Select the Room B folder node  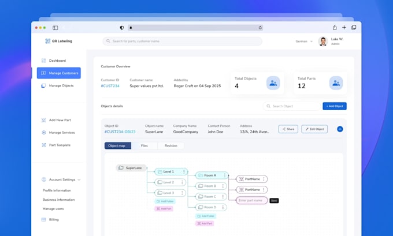click(211, 186)
